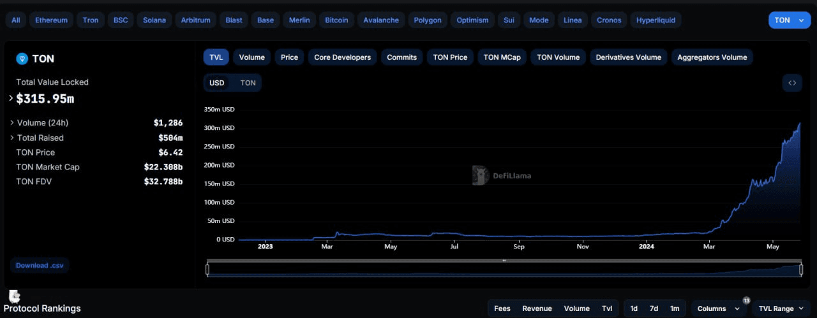Image resolution: width=817 pixels, height=318 pixels.
Task: Open the Columns dropdown
Action: (719, 308)
